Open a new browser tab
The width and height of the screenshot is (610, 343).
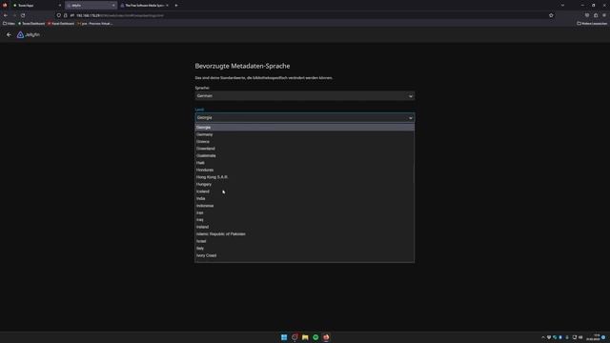point(176,6)
